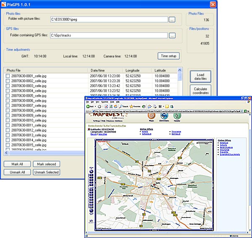Refresh the MapQuest page in IE

point(111,106)
